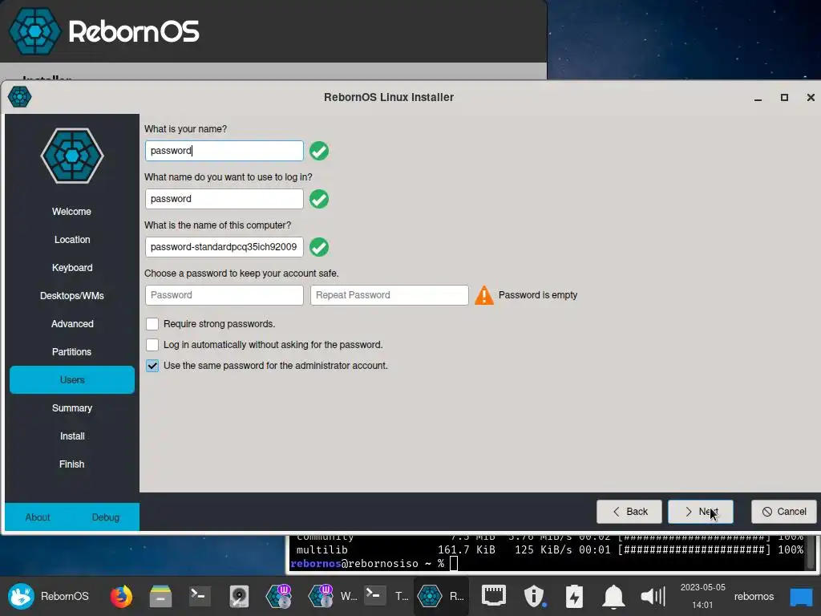The height and width of the screenshot is (616, 821).
Task: Cancel the installation
Action: pyautogui.click(x=784, y=512)
